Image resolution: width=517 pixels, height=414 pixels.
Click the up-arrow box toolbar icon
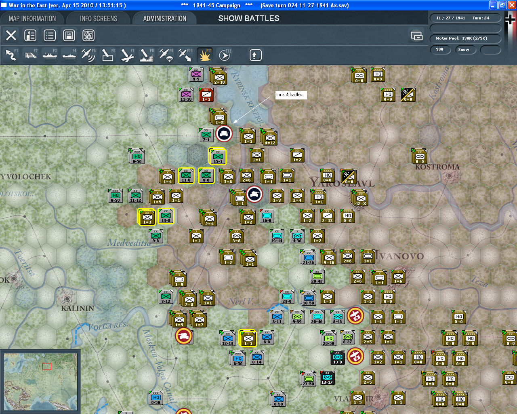coord(255,55)
